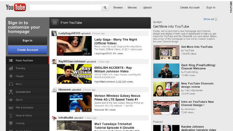The image size is (233, 131).
Task: Click LadyGagaVEVO uploader name
Action: click(x=69, y=33)
